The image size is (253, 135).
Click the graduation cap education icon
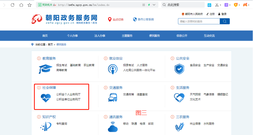coord(45,69)
